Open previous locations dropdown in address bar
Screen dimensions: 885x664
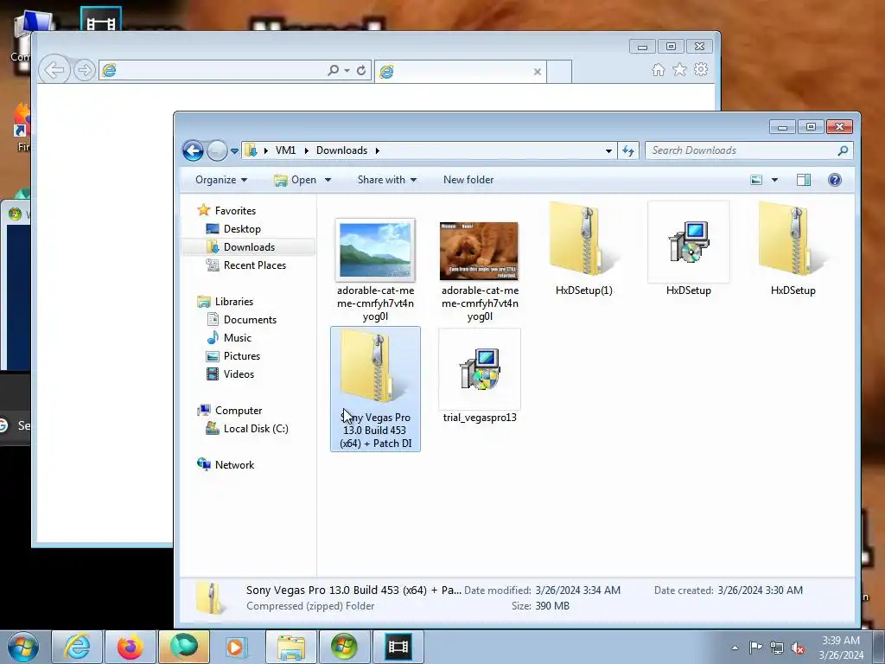[x=608, y=150]
